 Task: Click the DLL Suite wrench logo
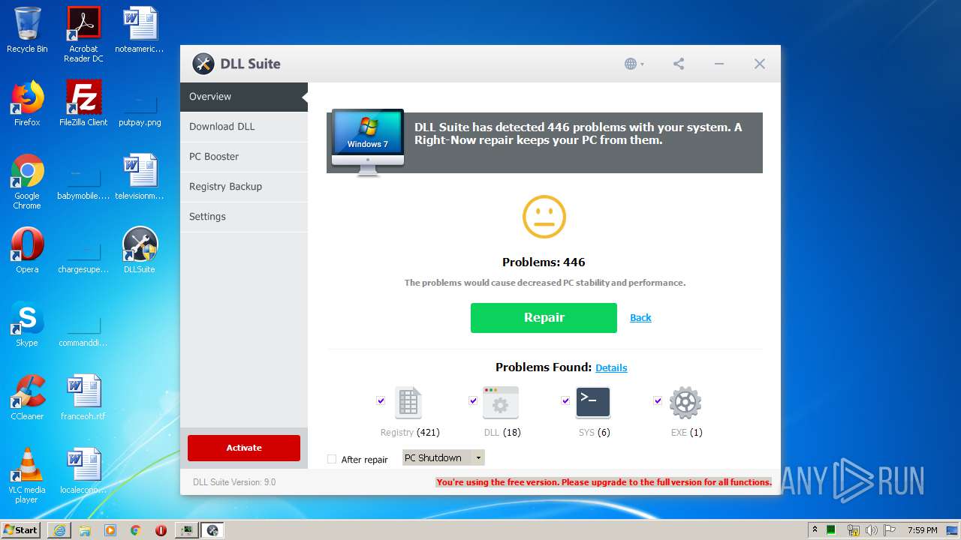tap(203, 64)
